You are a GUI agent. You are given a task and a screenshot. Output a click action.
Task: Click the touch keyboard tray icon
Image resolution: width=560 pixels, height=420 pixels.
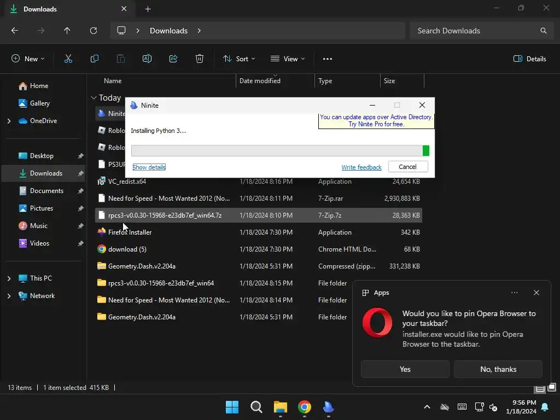(462, 407)
